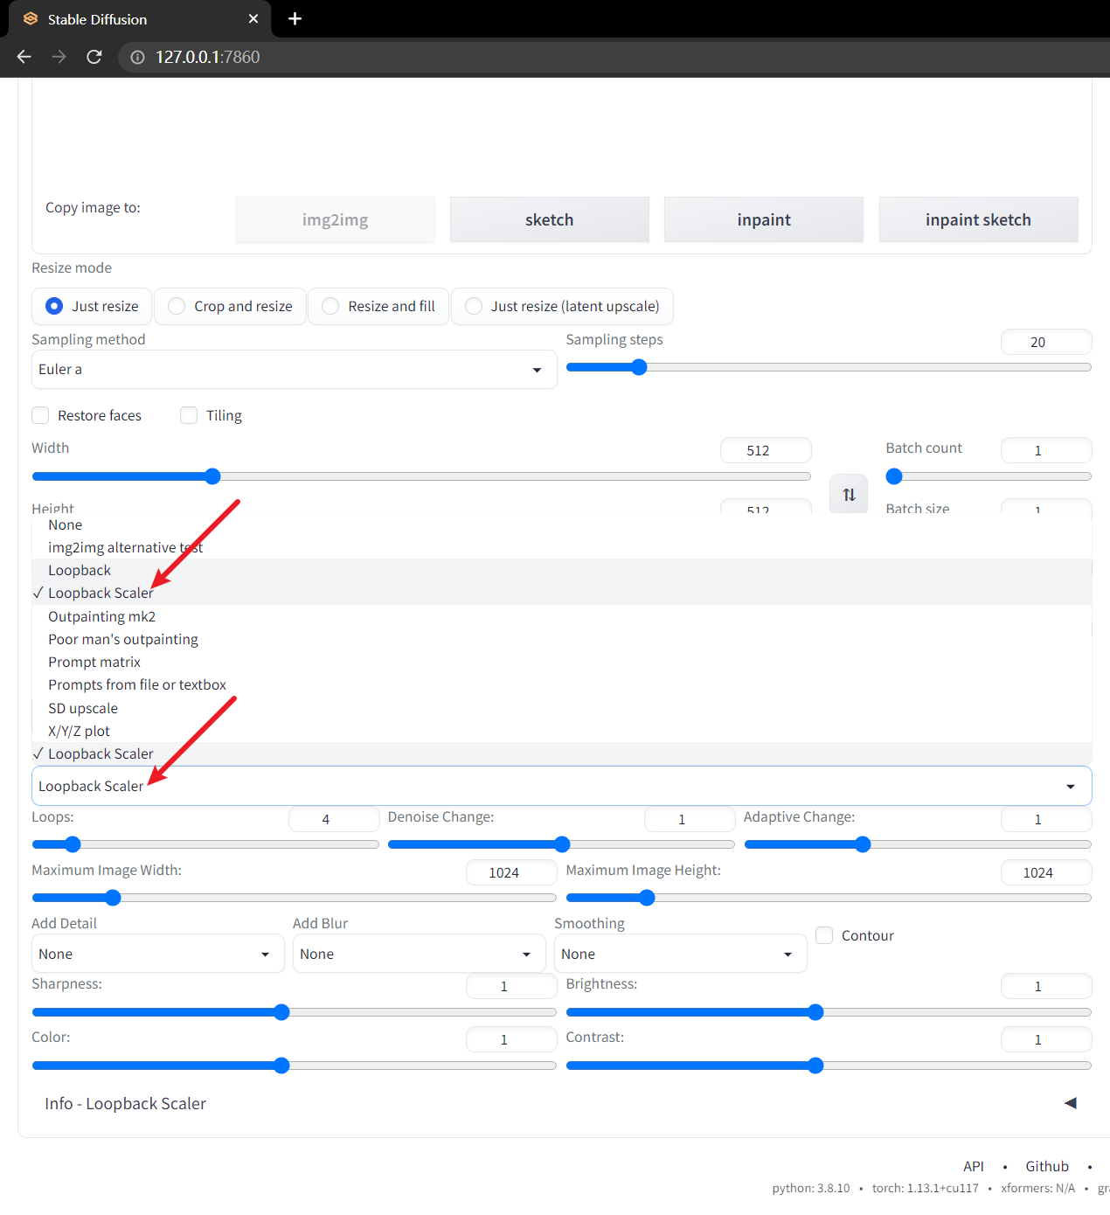The width and height of the screenshot is (1110, 1215).
Task: Select Resize and fill mode
Action: pos(378,306)
